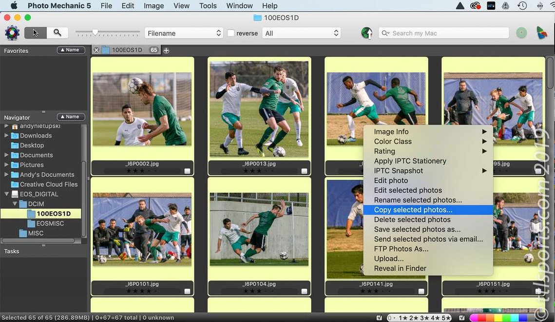
Task: Click the Creative Cloud icon in the menu bar
Action: [476, 6]
